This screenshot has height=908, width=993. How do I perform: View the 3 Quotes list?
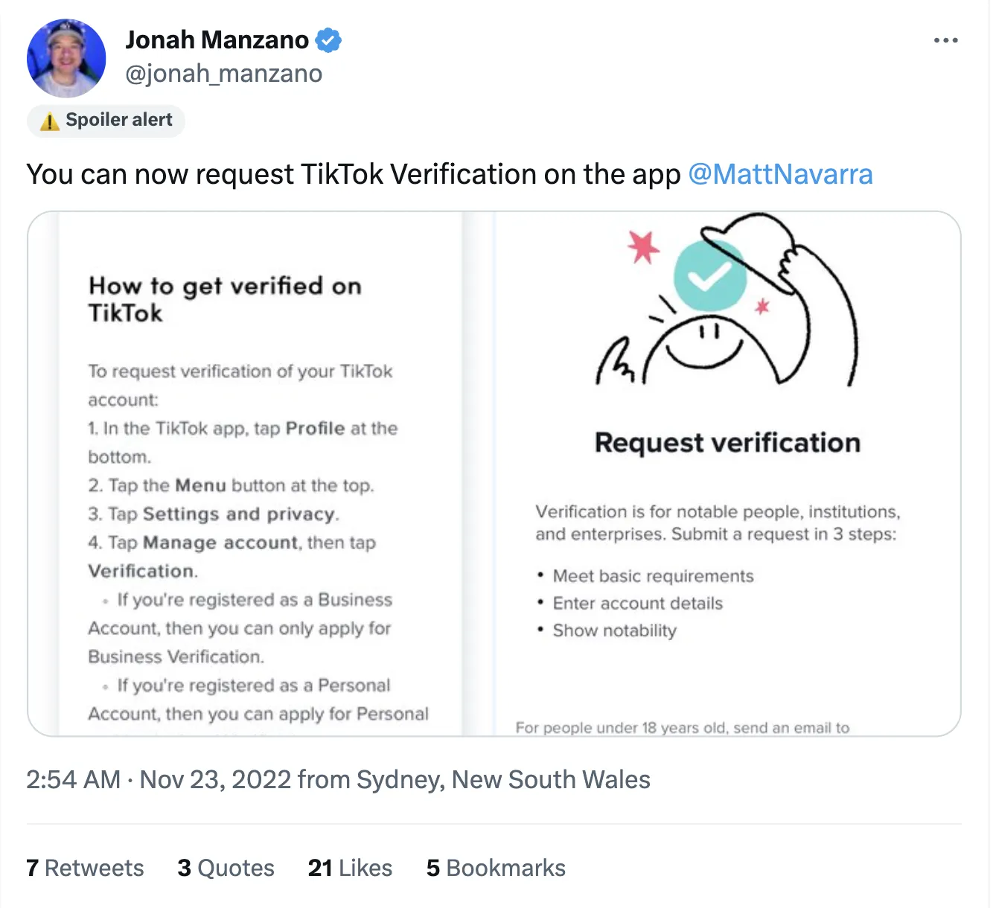226,868
